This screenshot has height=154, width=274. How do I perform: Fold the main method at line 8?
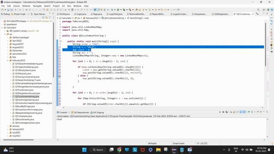pos(61,41)
